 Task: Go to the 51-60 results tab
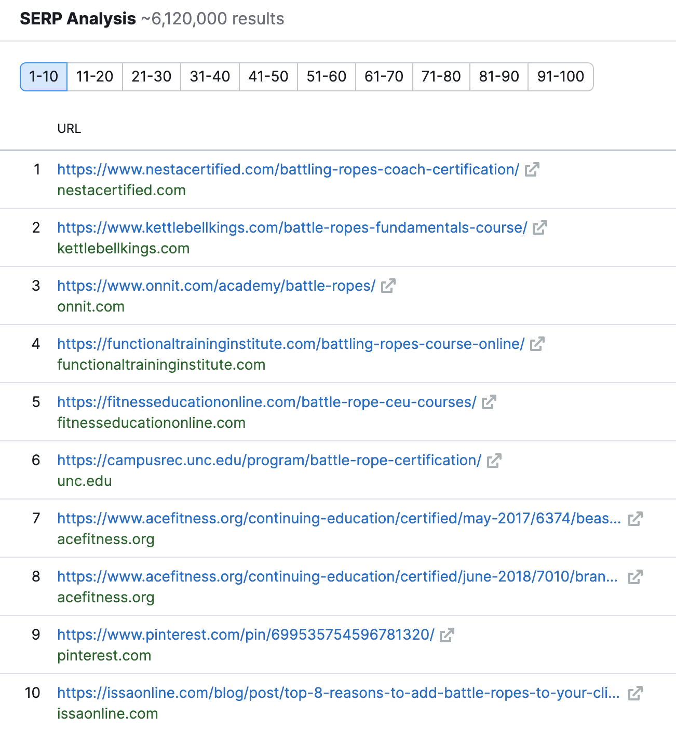point(327,77)
